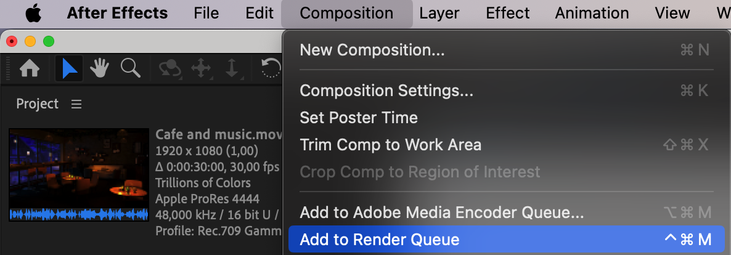
Task: Click the Cafe and music.mov thumbnail
Action: tap(79, 175)
